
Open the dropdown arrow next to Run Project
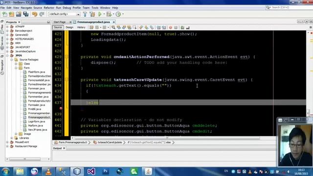pos(104,14)
